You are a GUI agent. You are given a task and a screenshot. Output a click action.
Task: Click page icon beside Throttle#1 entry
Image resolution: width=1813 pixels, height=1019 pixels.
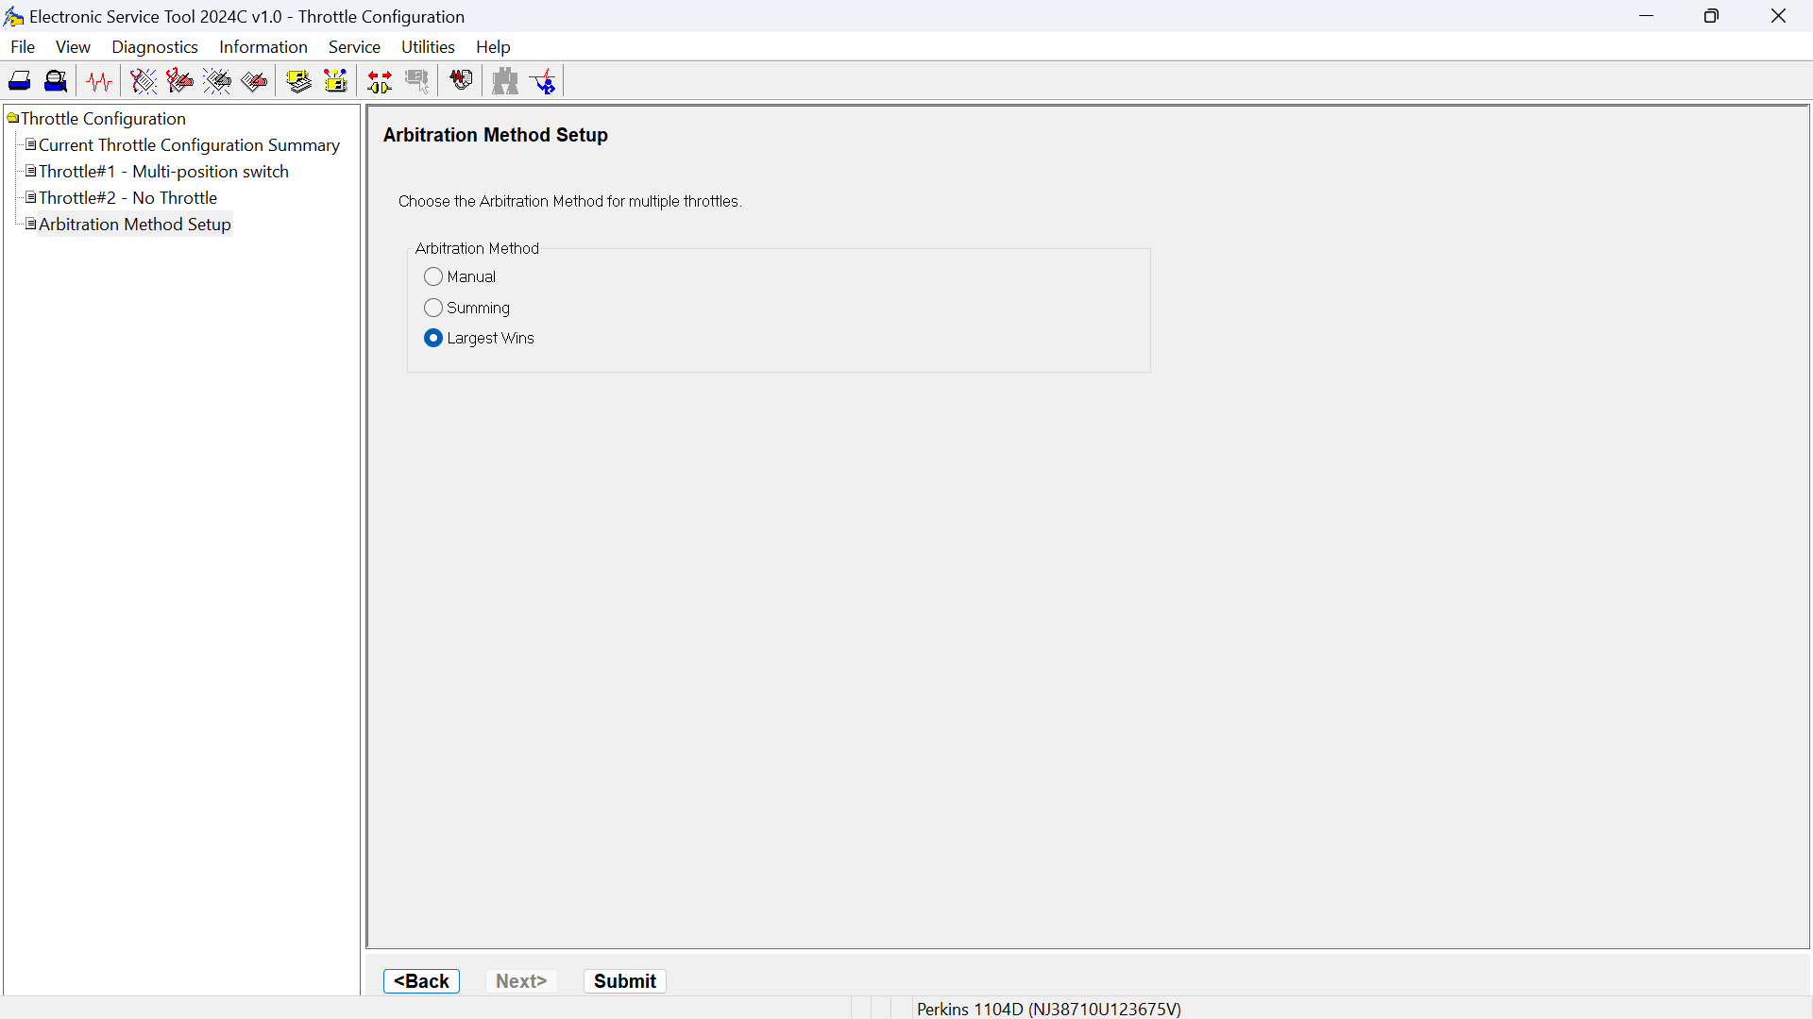click(x=30, y=171)
